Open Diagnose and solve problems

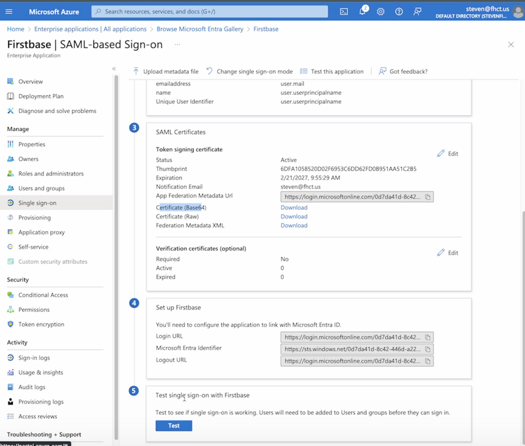tap(57, 111)
